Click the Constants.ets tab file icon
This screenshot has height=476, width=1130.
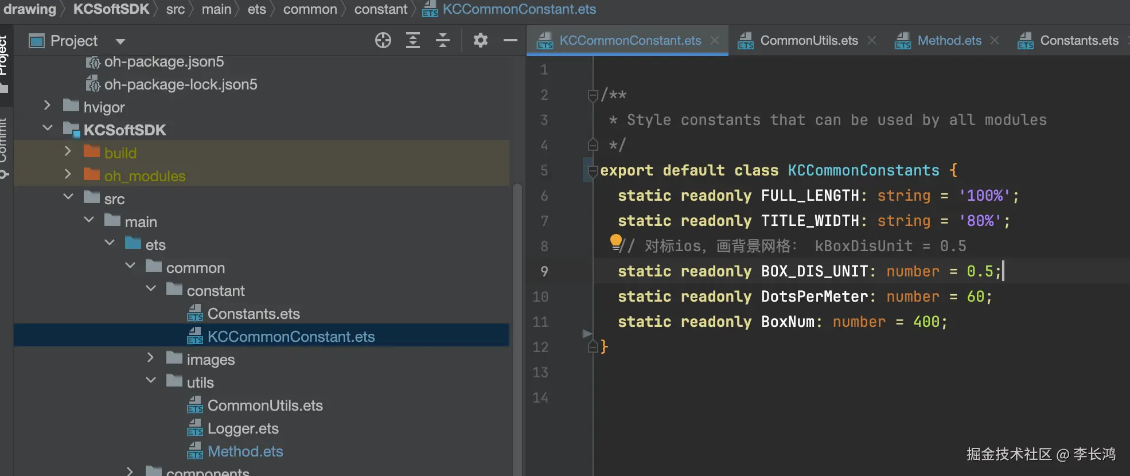coord(1025,41)
